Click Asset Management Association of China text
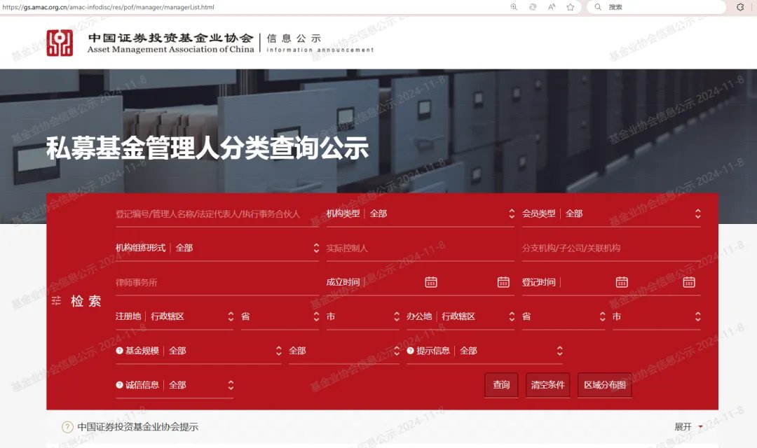 pos(170,49)
